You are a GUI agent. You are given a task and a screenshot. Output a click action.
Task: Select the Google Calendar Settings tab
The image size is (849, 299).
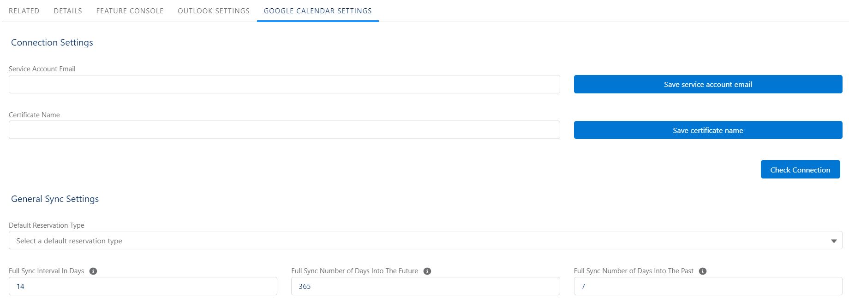[x=318, y=11]
